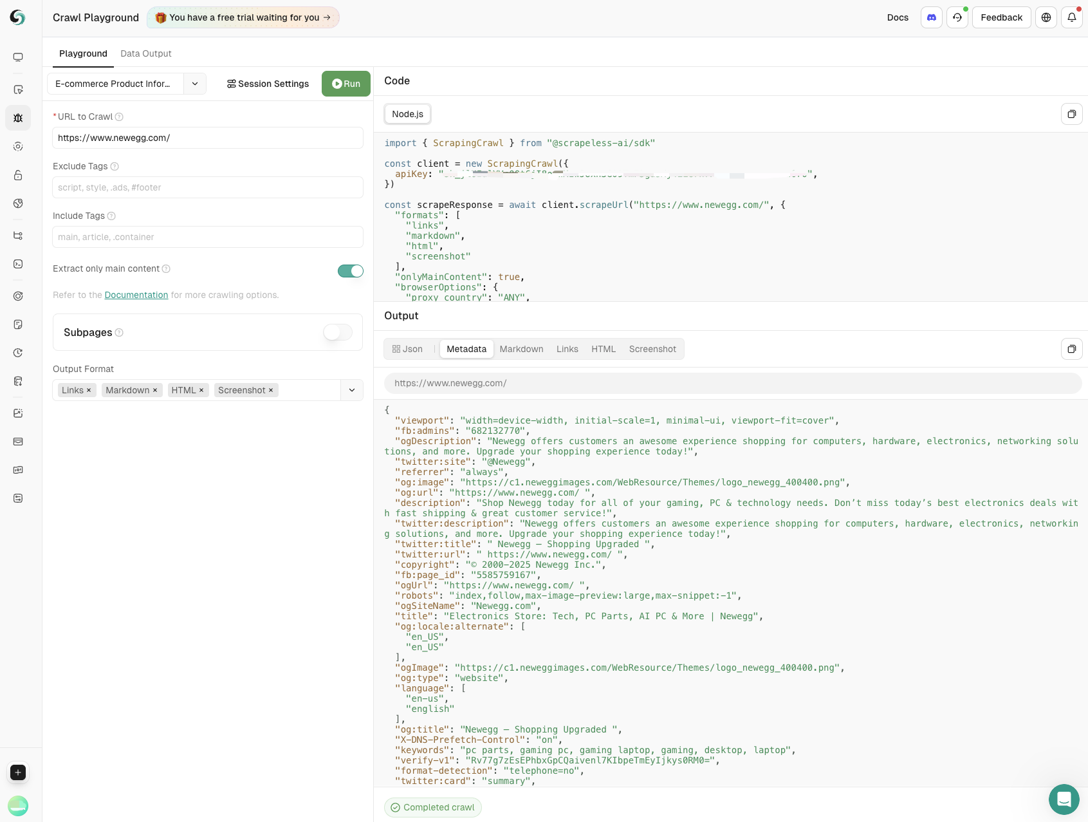Click the URL to Crawl help icon
Image resolution: width=1088 pixels, height=822 pixels.
point(119,117)
